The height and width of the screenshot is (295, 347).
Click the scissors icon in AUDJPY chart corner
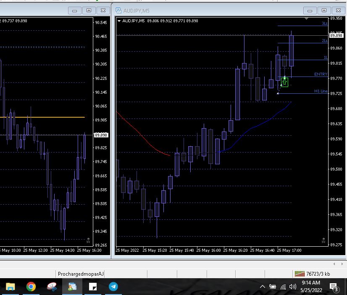(323, 241)
